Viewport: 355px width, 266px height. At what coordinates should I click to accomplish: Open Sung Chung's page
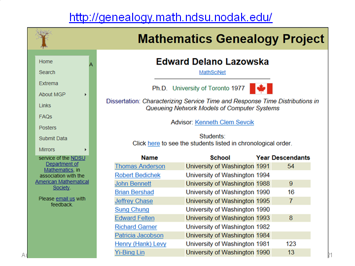(132, 209)
